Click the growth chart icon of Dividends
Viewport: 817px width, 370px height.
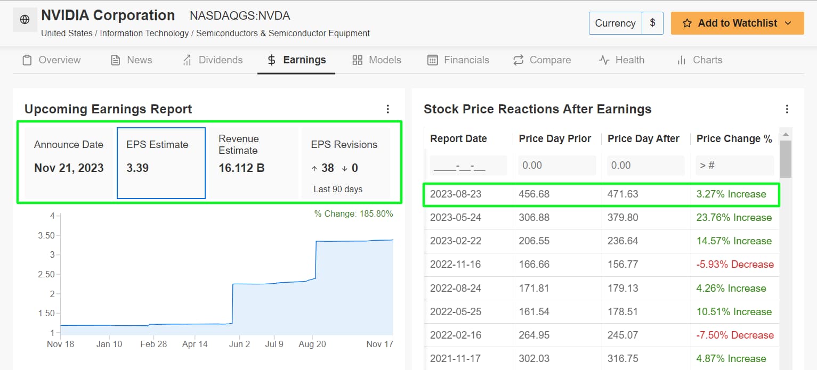pyautogui.click(x=187, y=60)
